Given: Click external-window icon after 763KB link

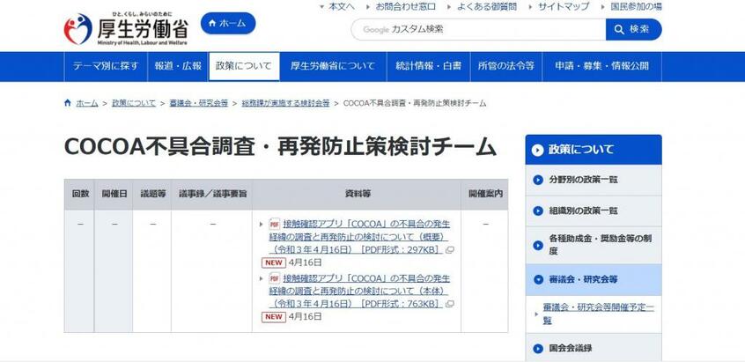Looking at the screenshot, I should [x=449, y=304].
